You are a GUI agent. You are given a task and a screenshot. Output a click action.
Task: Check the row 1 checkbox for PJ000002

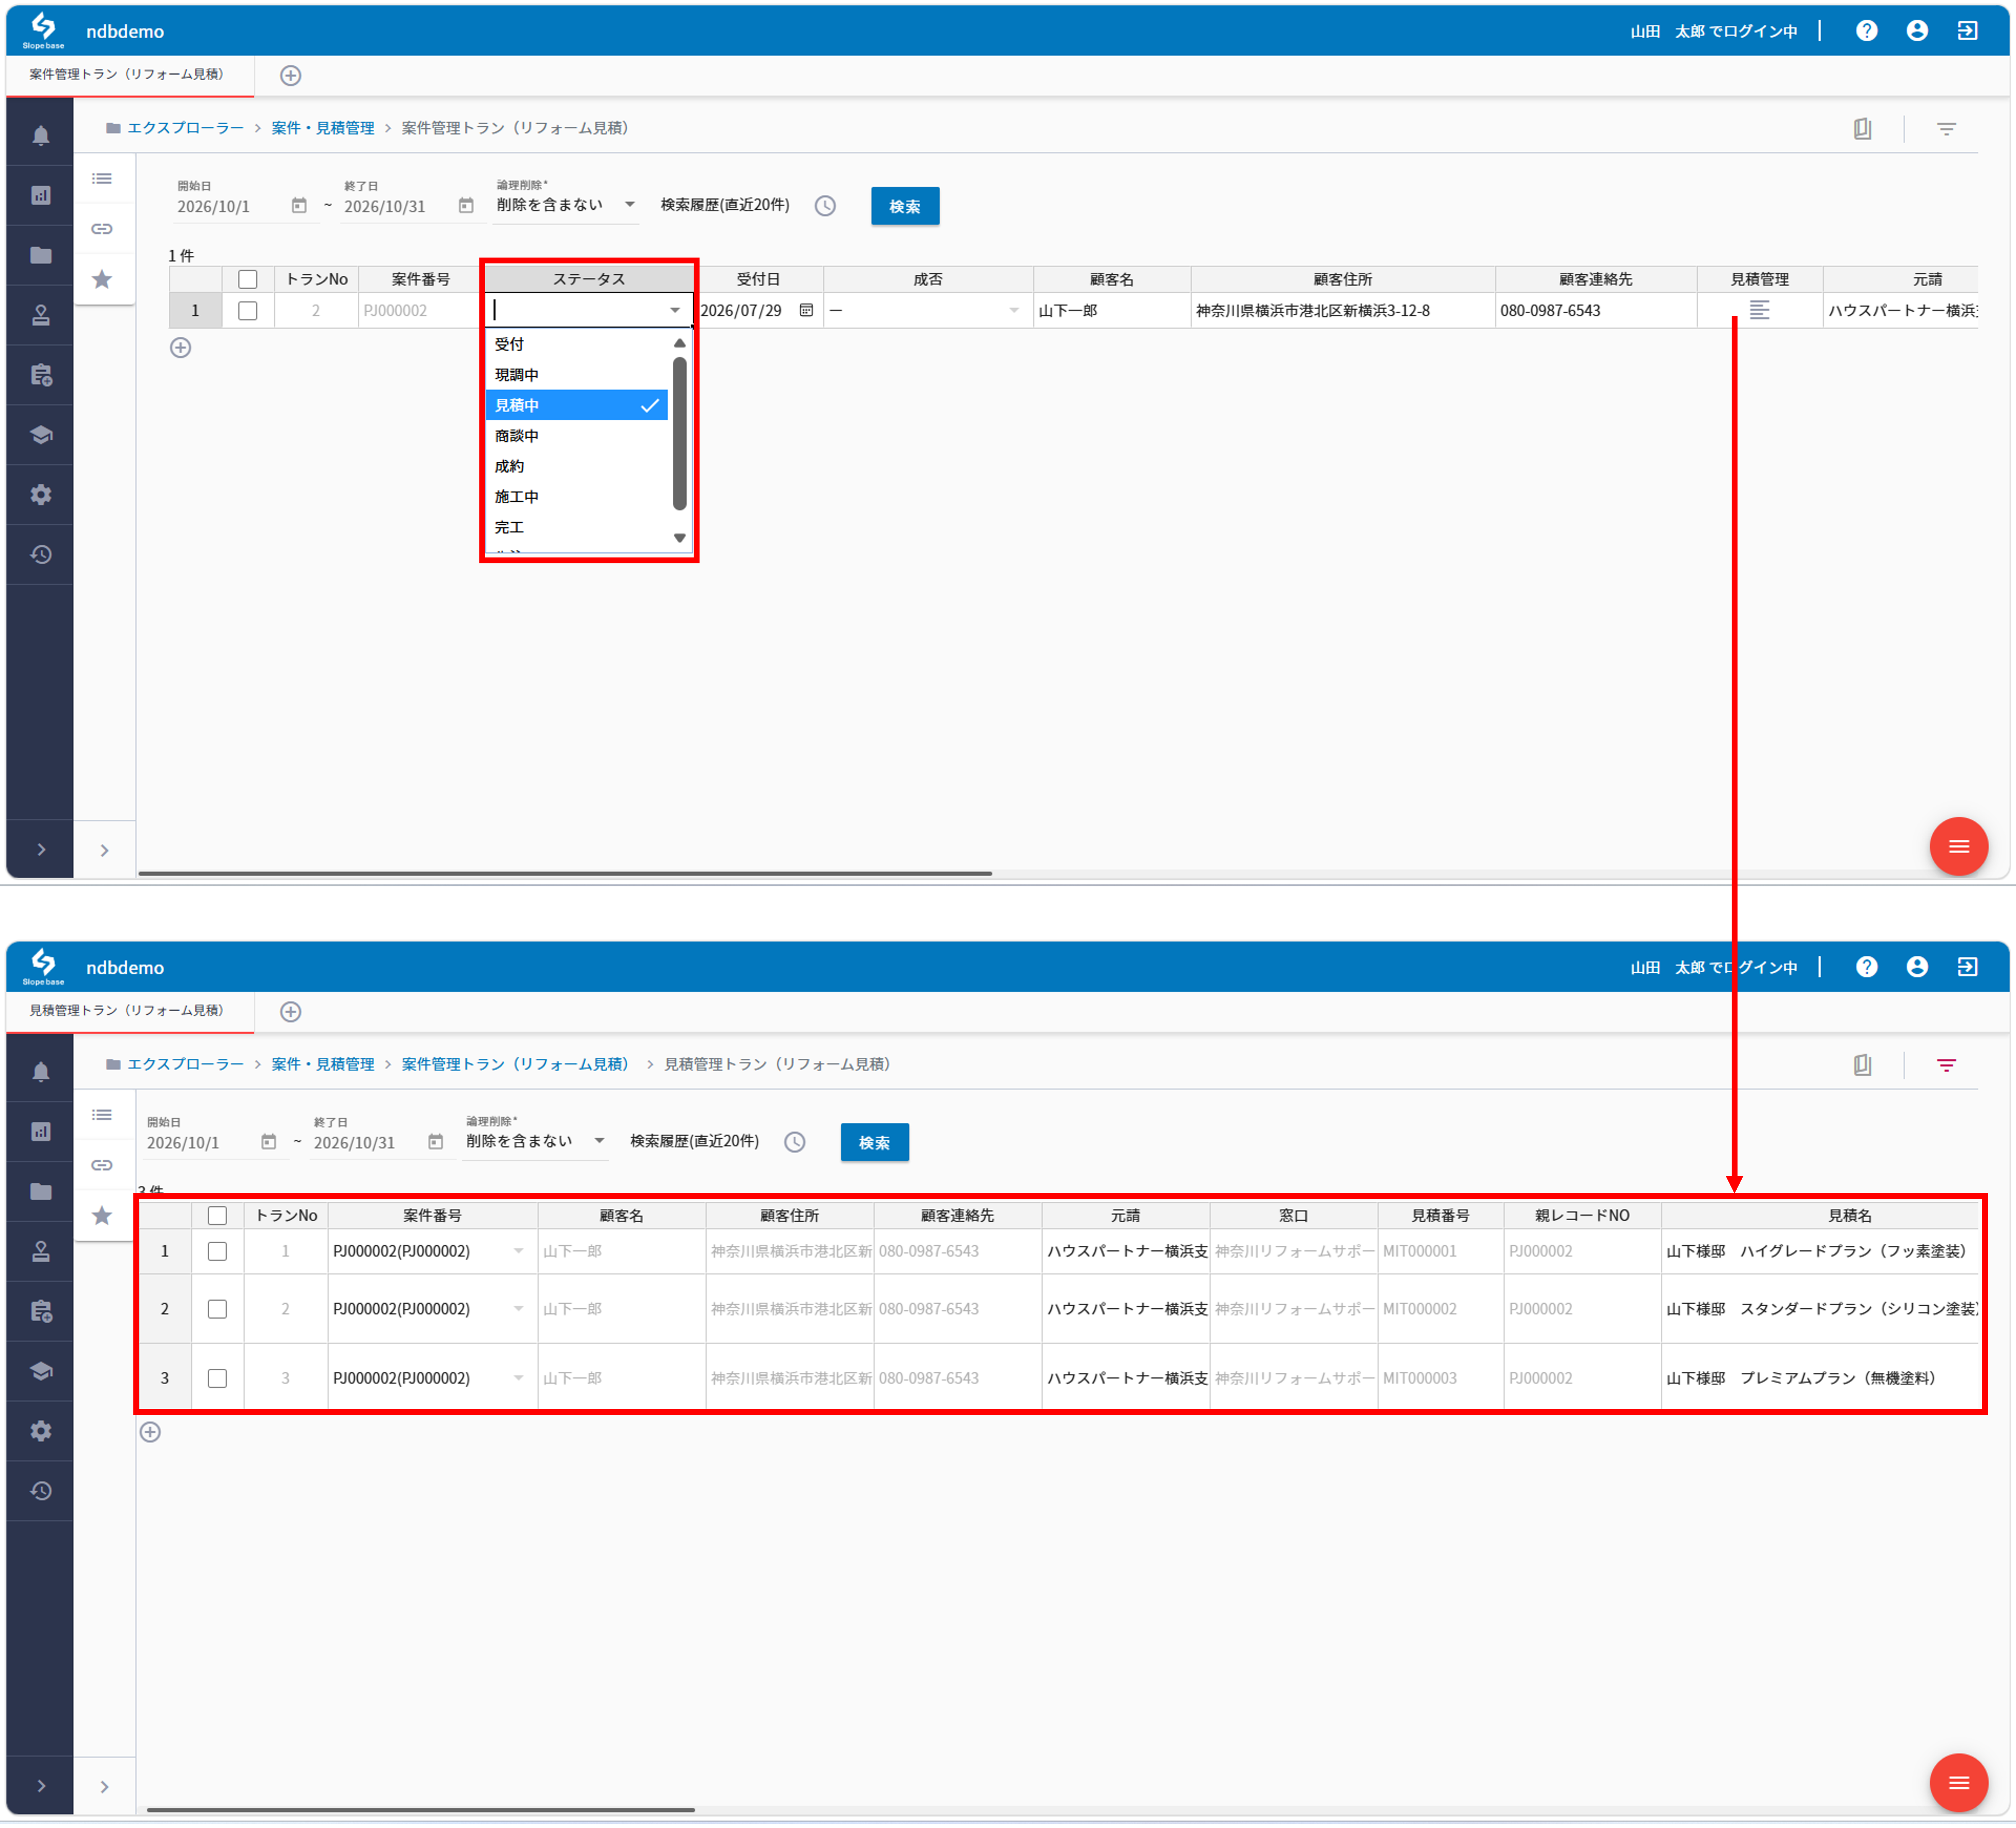coord(248,311)
